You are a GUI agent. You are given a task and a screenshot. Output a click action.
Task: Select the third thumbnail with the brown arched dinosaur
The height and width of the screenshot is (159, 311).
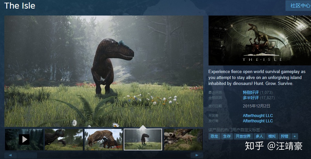pos(103,139)
